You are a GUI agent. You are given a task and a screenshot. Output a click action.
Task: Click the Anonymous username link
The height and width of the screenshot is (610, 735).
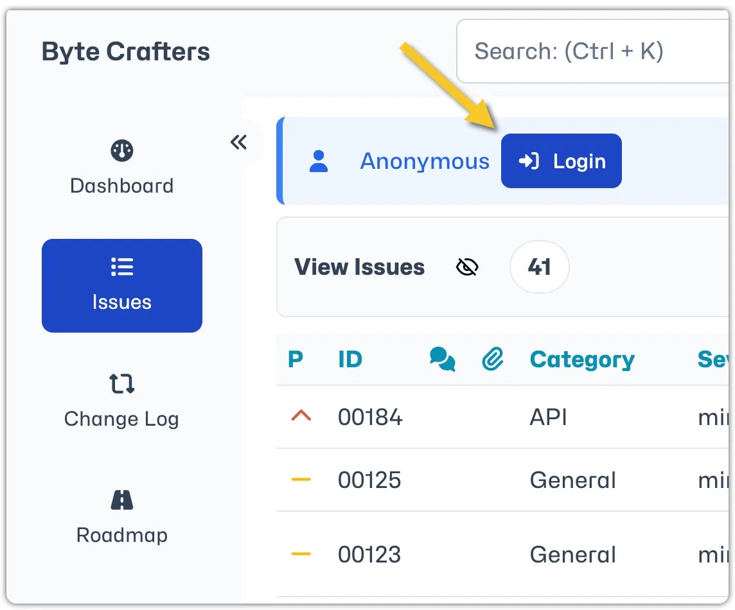click(x=425, y=161)
